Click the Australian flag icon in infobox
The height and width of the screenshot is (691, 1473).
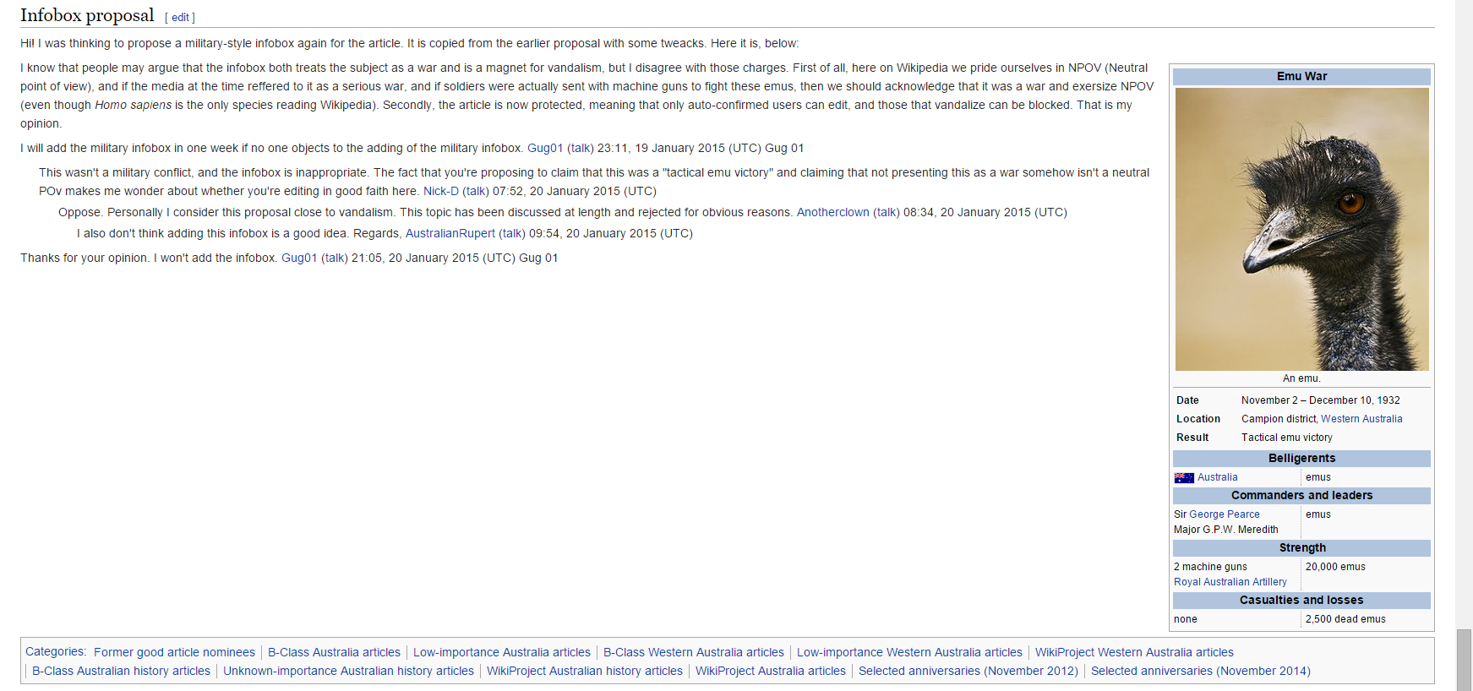1184,478
